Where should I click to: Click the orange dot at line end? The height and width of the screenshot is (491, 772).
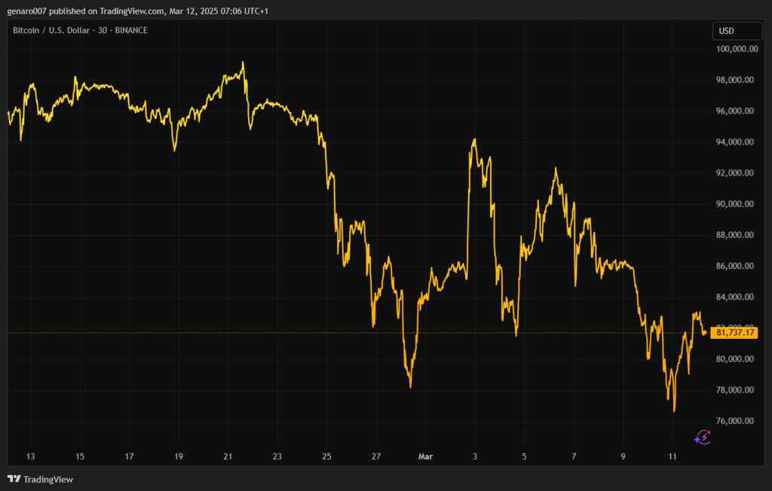(x=704, y=332)
